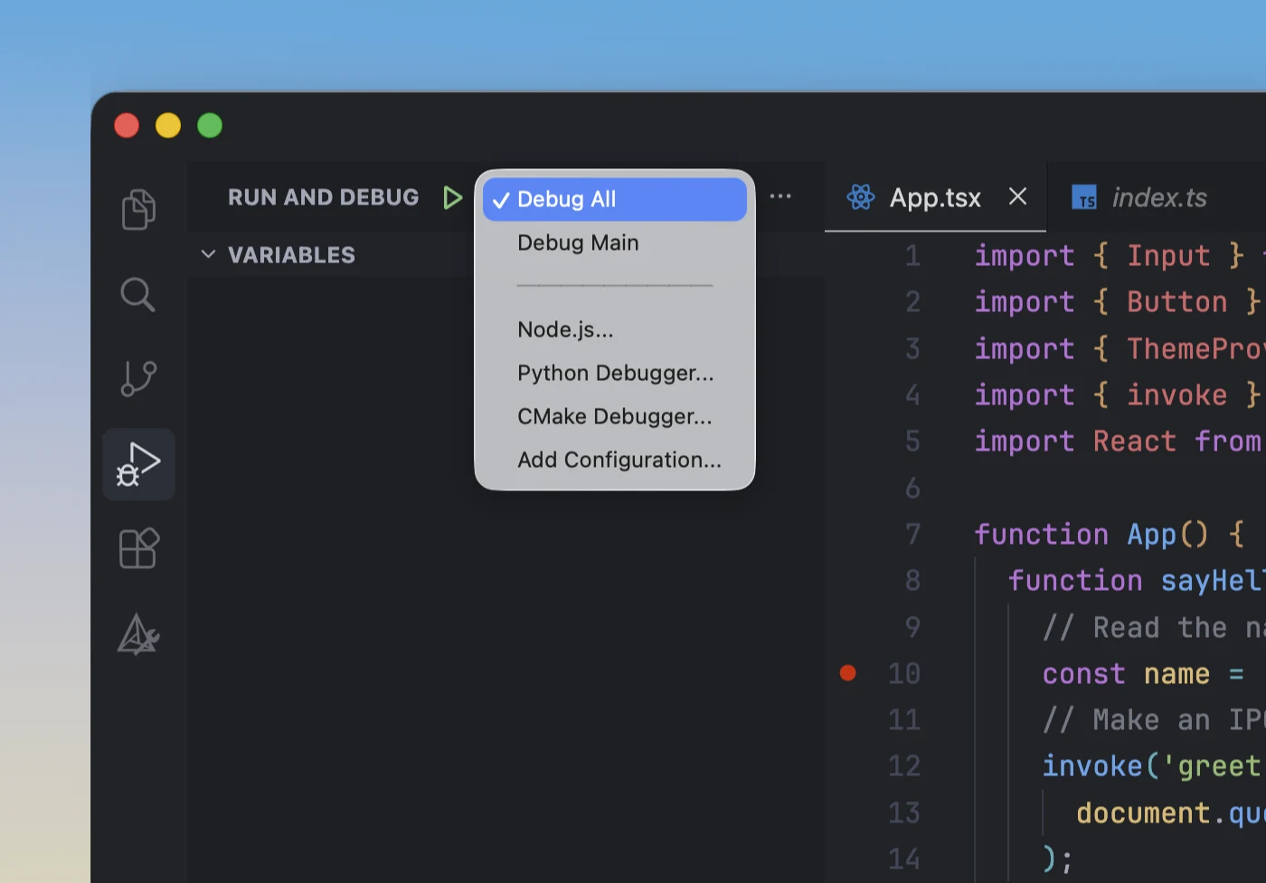Viewport: 1266px width, 883px height.
Task: Switch to the index.ts tab
Action: (1158, 197)
